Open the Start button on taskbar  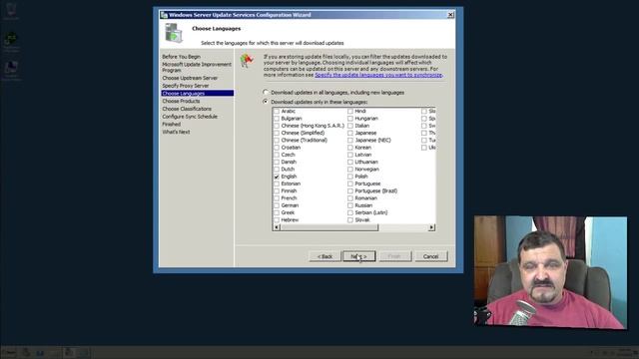(x=9, y=352)
